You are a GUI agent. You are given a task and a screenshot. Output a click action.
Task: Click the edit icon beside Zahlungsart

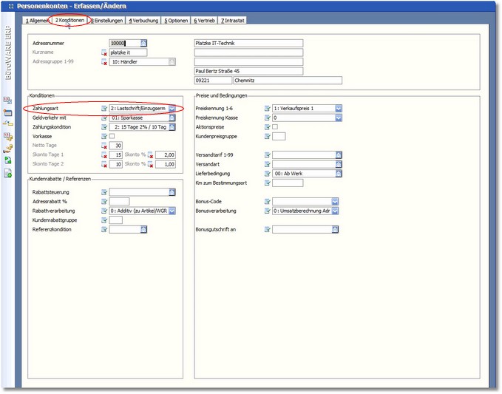tap(104, 109)
